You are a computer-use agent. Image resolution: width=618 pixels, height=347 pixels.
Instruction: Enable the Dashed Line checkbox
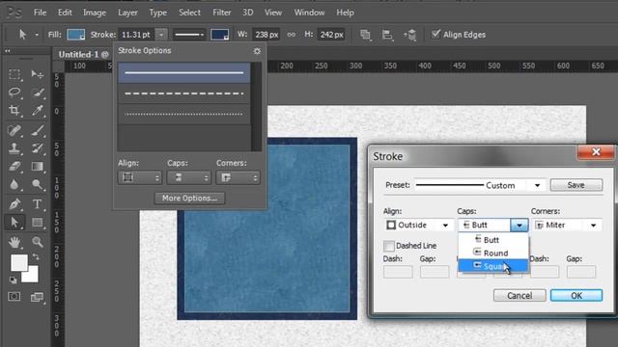pos(388,246)
